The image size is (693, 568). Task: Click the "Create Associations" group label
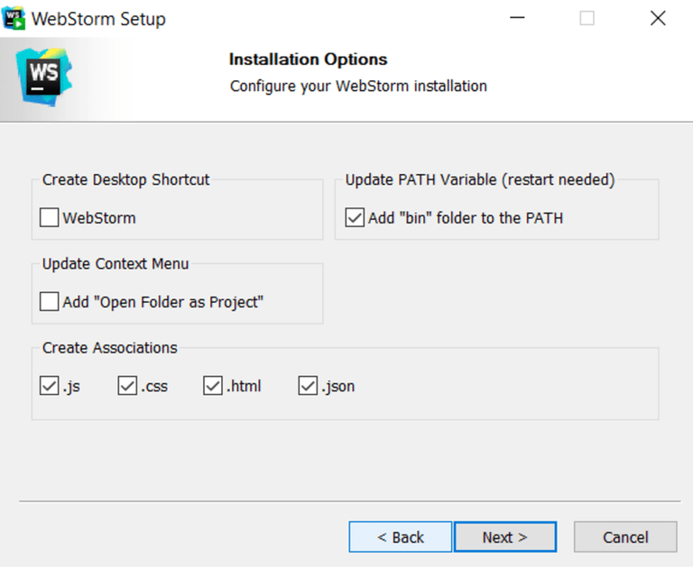(x=110, y=348)
